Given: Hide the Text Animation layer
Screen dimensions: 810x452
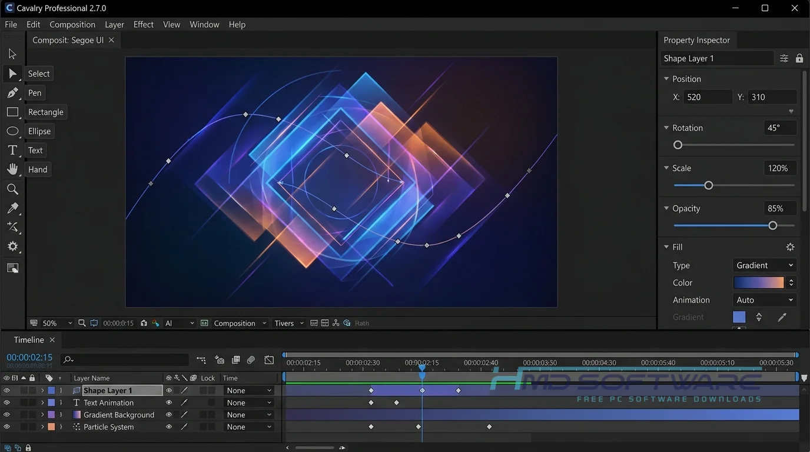Looking at the screenshot, I should (x=6, y=403).
